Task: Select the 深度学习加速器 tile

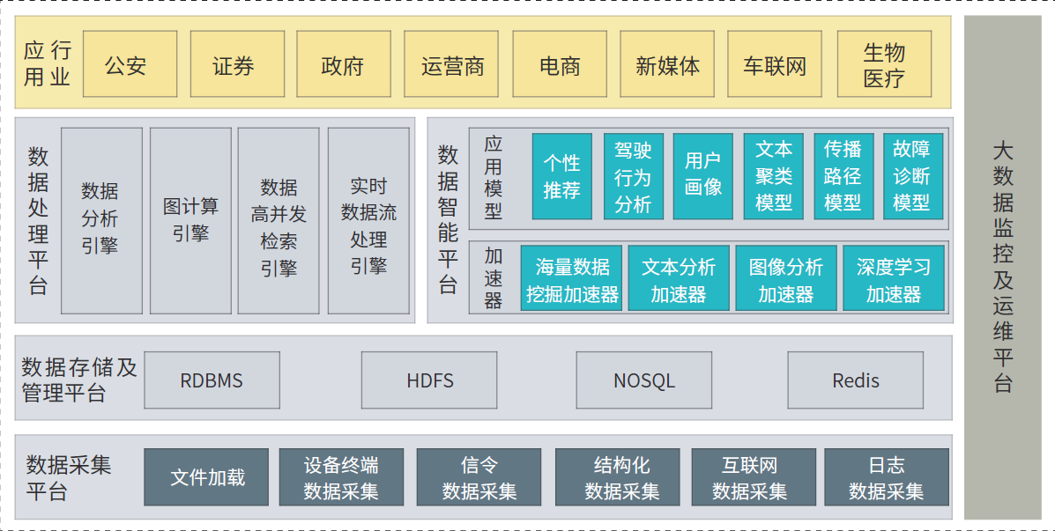Action: (893, 278)
